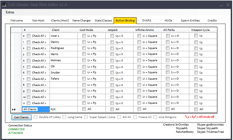Toggle Infinite Ammo for Rodriguez
Viewport: 233px width, 140px height.
[139, 48]
